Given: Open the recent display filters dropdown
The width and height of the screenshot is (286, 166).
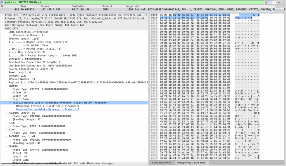Looking at the screenshot, I should [274, 2].
